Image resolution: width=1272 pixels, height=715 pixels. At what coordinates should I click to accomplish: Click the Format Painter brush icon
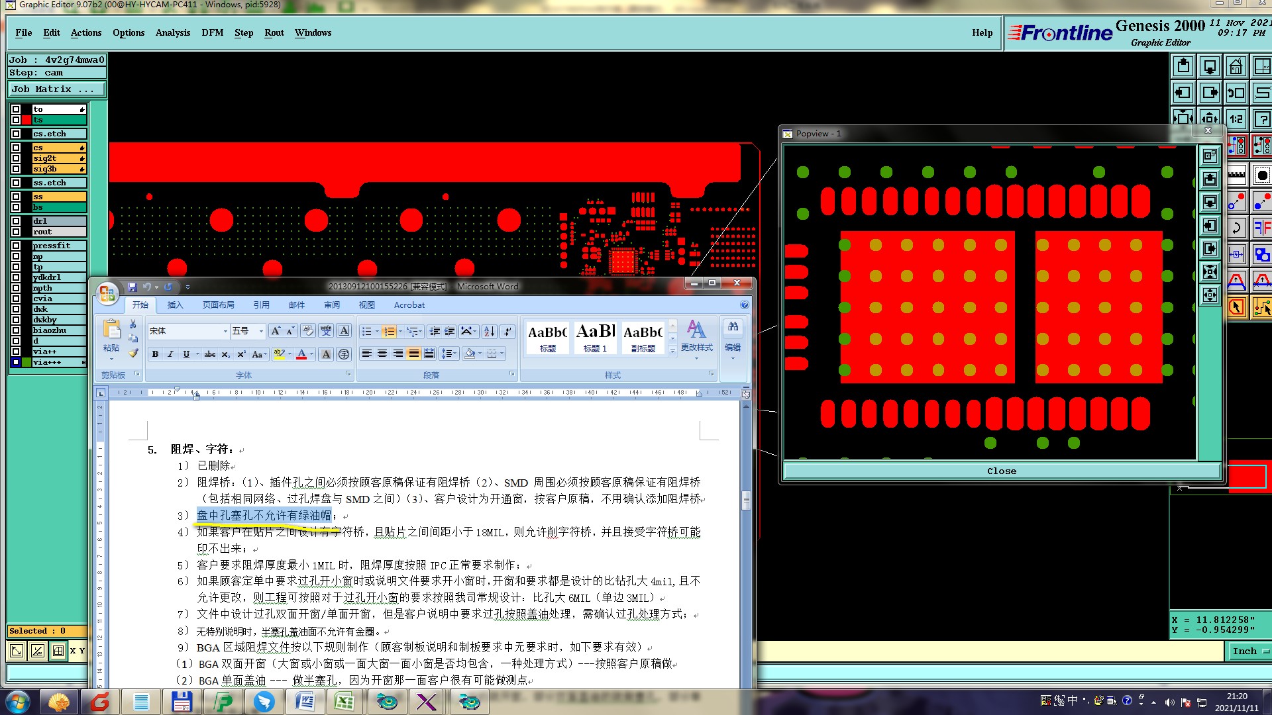coord(133,354)
